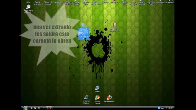Select the 'Mega Manager' shortcut label

tap(133, 3)
